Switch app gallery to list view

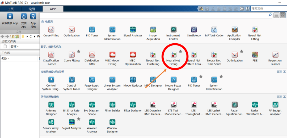[276, 15]
